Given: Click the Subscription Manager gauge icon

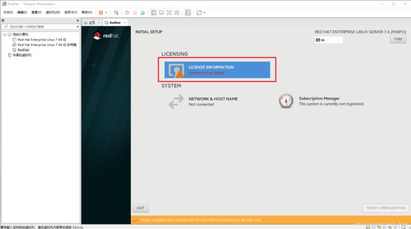Looking at the screenshot, I should pos(286,101).
